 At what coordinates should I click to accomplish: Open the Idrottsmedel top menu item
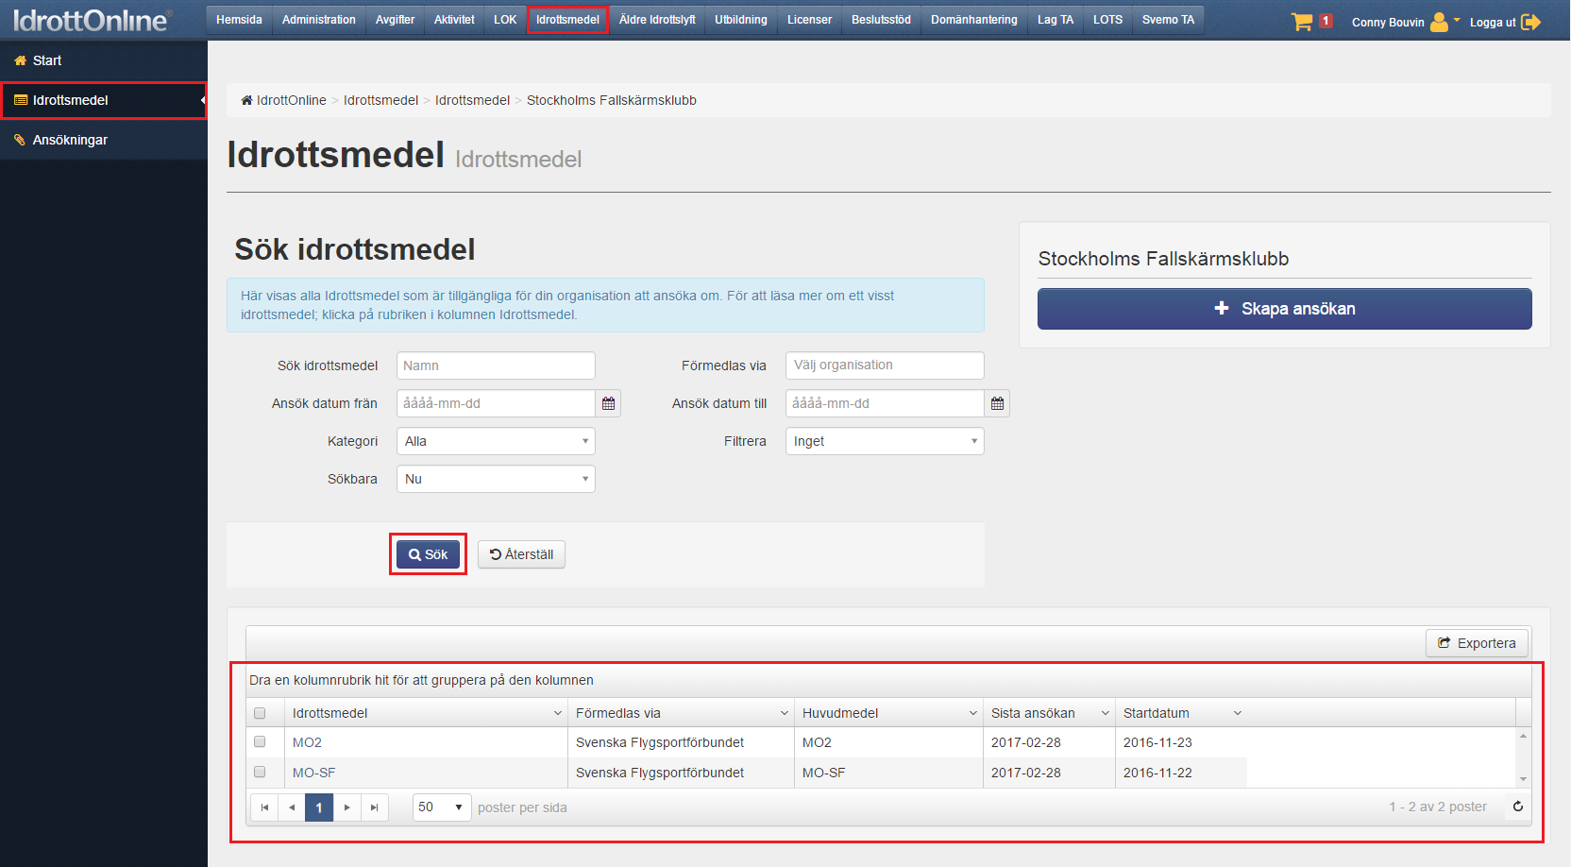567,20
